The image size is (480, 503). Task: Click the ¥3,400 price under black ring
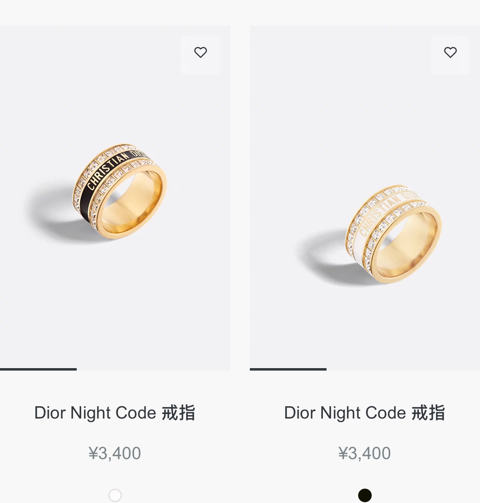point(115,453)
